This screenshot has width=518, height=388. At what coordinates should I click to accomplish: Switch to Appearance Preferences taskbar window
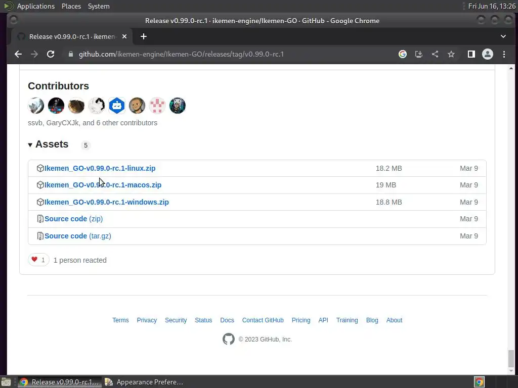pos(144,382)
